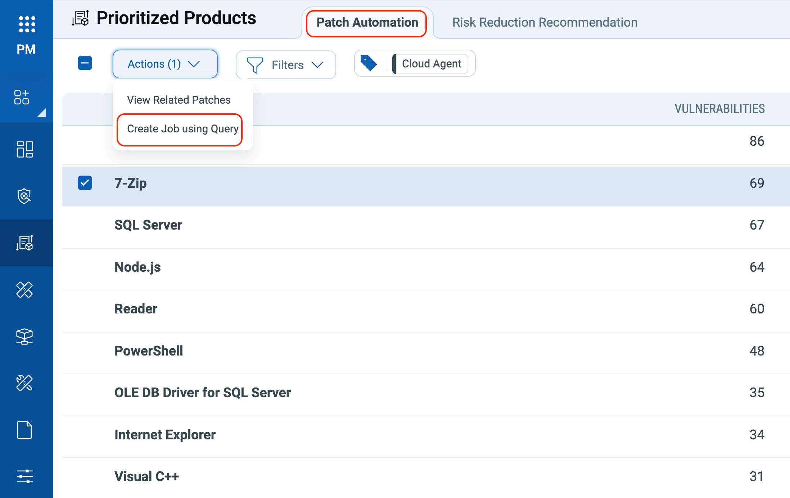The width and height of the screenshot is (790, 498).
Task: Select the Patch Automation tab
Action: [x=367, y=22]
